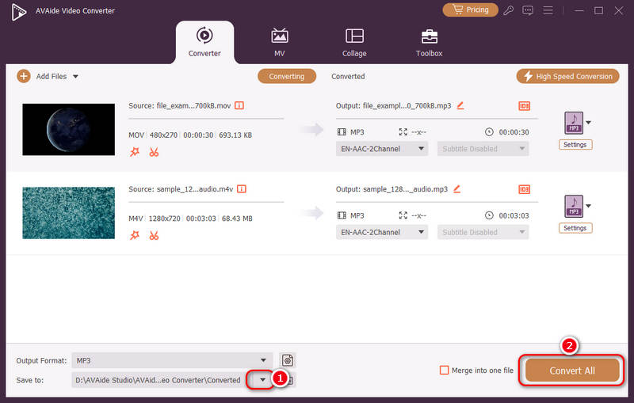Screen dimensions: 634x403
Task: Expand the Output Format MP3 dropdown
Action: (x=263, y=360)
